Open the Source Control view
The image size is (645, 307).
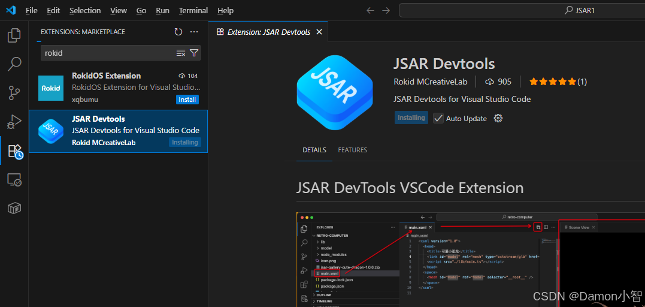tap(14, 93)
